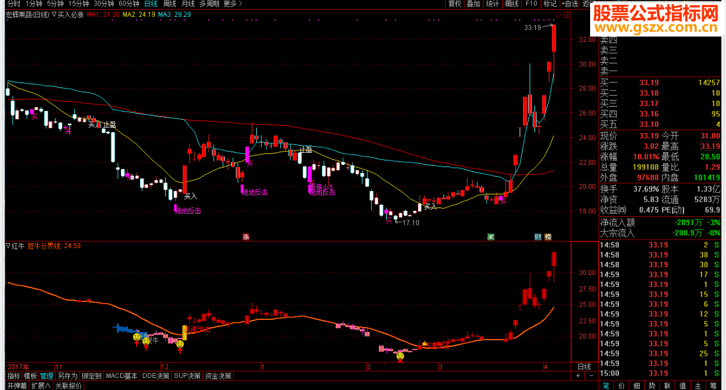Switch to 30分钟 period
This screenshot has width=726, height=390.
(104, 4)
